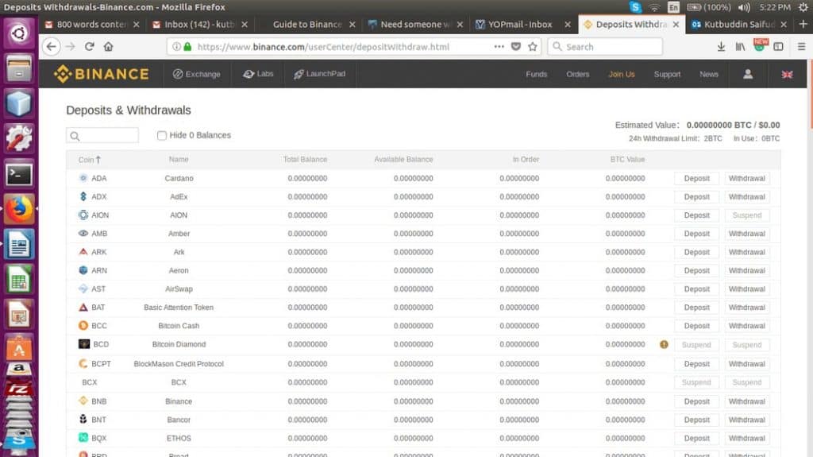Switch to the Guide to Binance tab
Viewport: 813px width, 457px height.
click(x=307, y=25)
